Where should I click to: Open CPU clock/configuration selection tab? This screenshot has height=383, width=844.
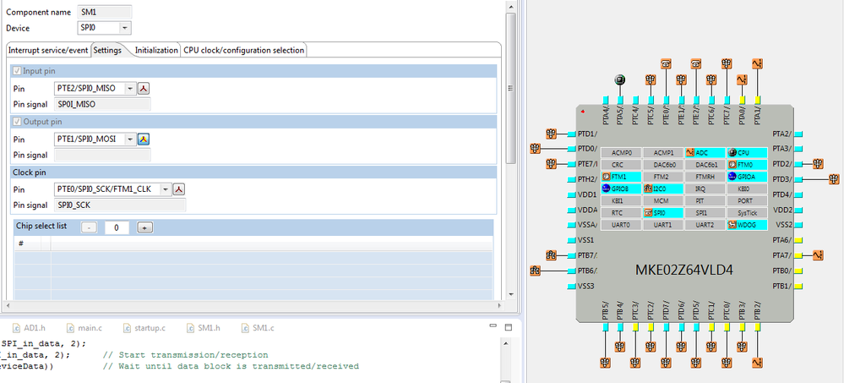pyautogui.click(x=244, y=50)
